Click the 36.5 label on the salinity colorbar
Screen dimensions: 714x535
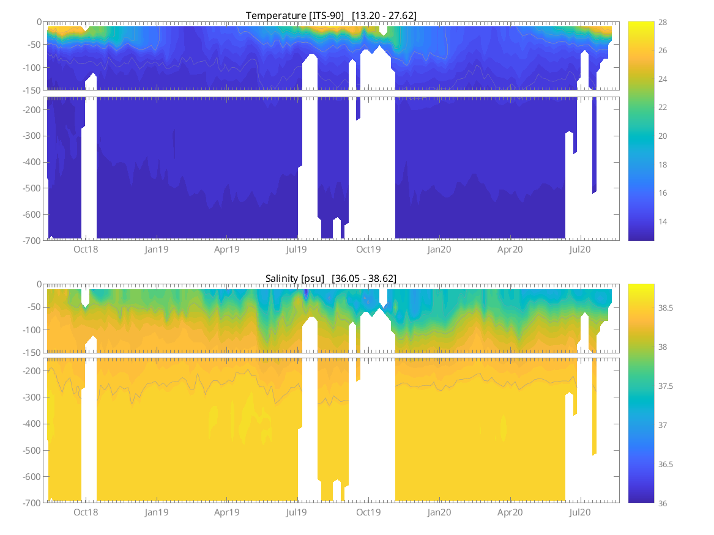(669, 464)
